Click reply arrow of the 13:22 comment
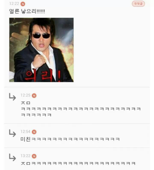The height and width of the screenshot is (170, 154). pos(12,157)
